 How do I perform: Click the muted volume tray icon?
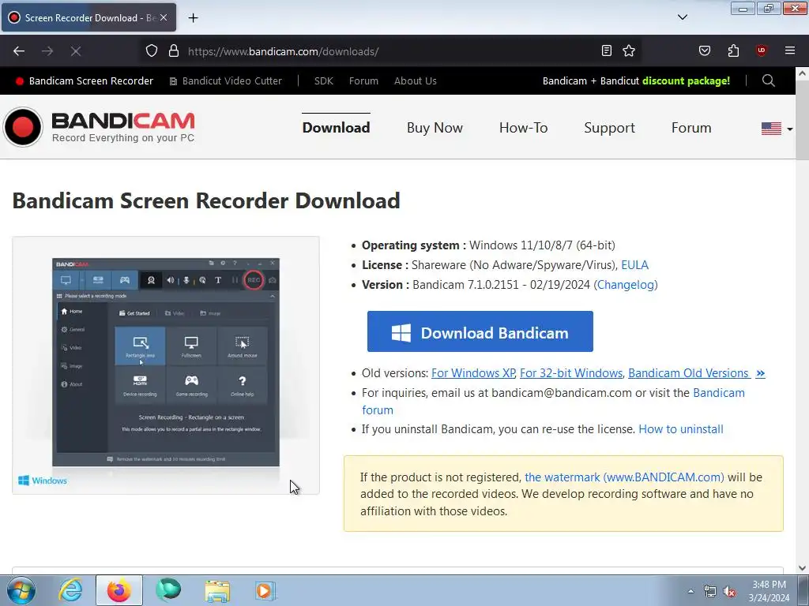(729, 592)
